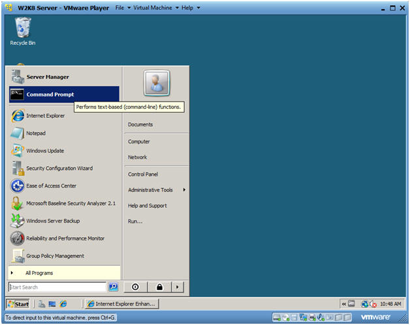Open the Recycle Bin desktop icon

pos(23,31)
